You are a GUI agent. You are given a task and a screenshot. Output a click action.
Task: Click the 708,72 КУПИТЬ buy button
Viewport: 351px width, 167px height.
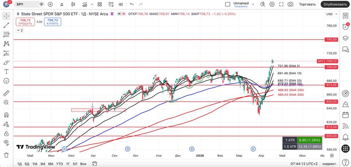tap(53, 22)
